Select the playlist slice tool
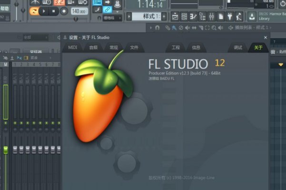 [201, 28]
